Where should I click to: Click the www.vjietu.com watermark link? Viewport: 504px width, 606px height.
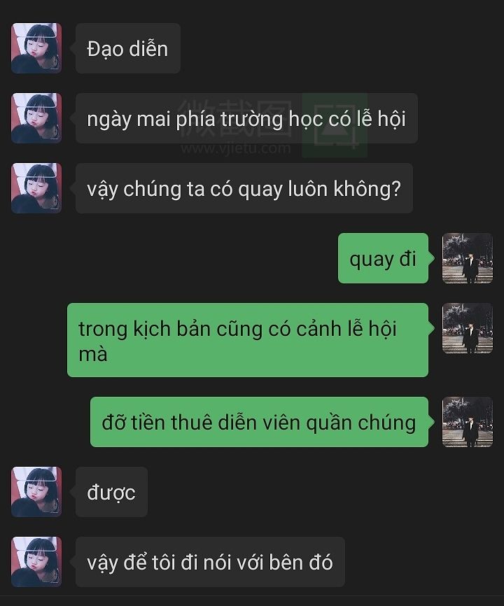(x=236, y=148)
